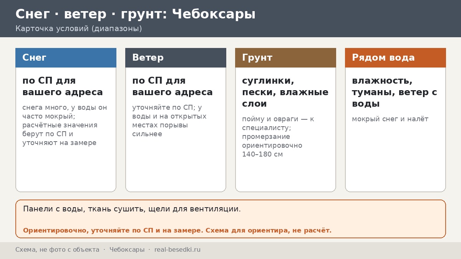Click the description starting 'пойму и овраги — к специалисту'
This screenshot has height=259, width=461.
278,137
